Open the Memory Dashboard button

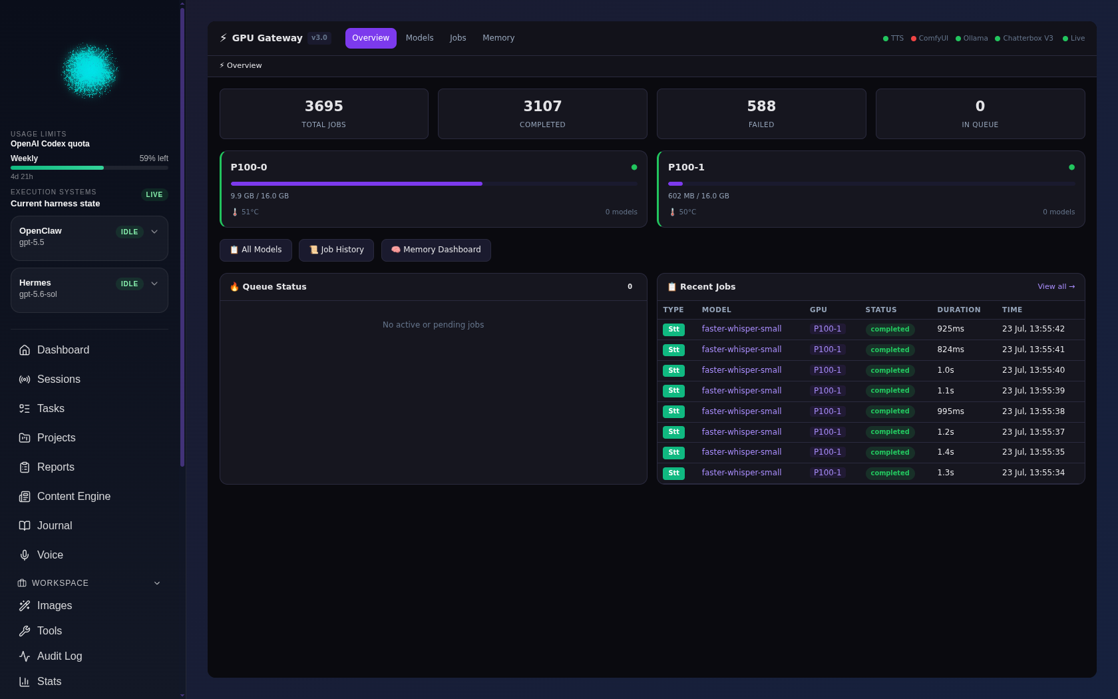click(436, 250)
